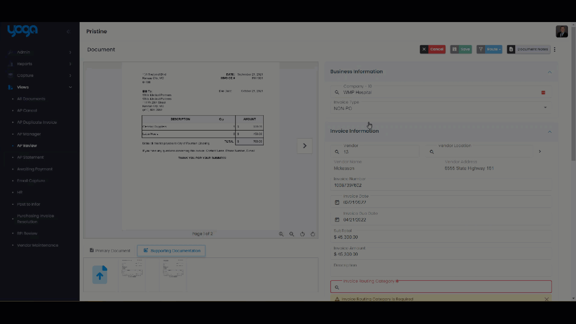Zoom out of the document preview
Viewport: 576px width, 324px height.
292,234
